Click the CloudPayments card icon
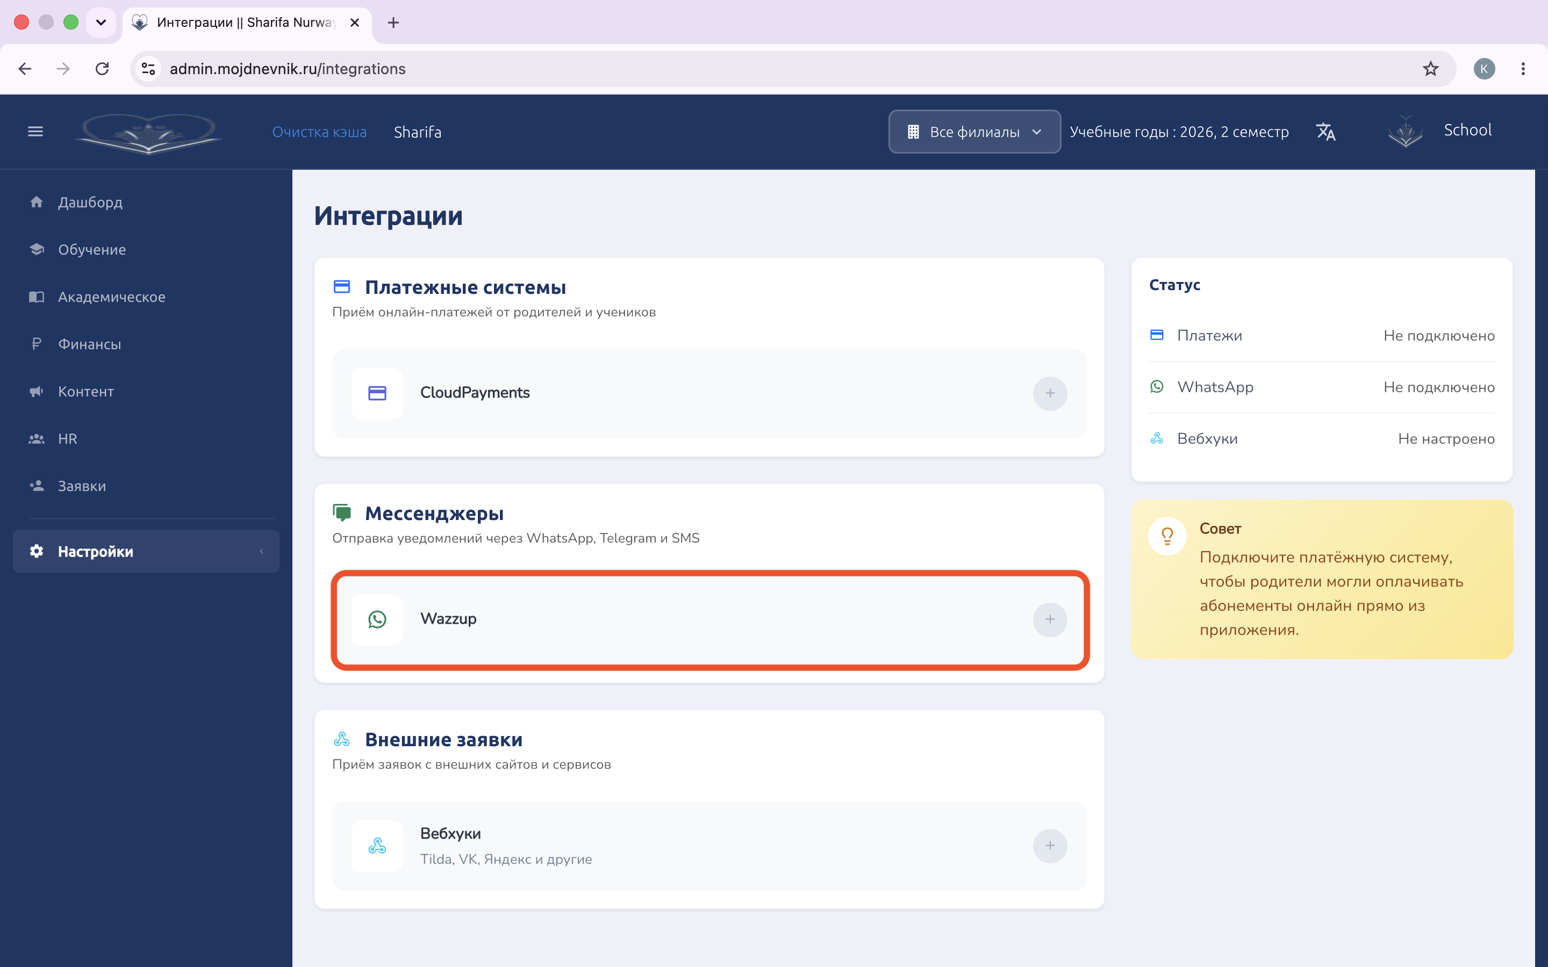Viewport: 1548px width, 967px height. tap(377, 393)
